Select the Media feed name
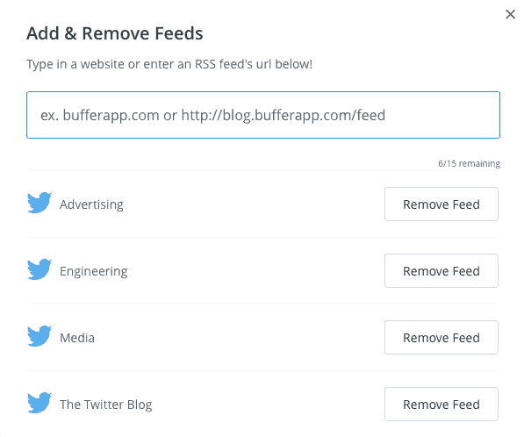 (x=77, y=338)
